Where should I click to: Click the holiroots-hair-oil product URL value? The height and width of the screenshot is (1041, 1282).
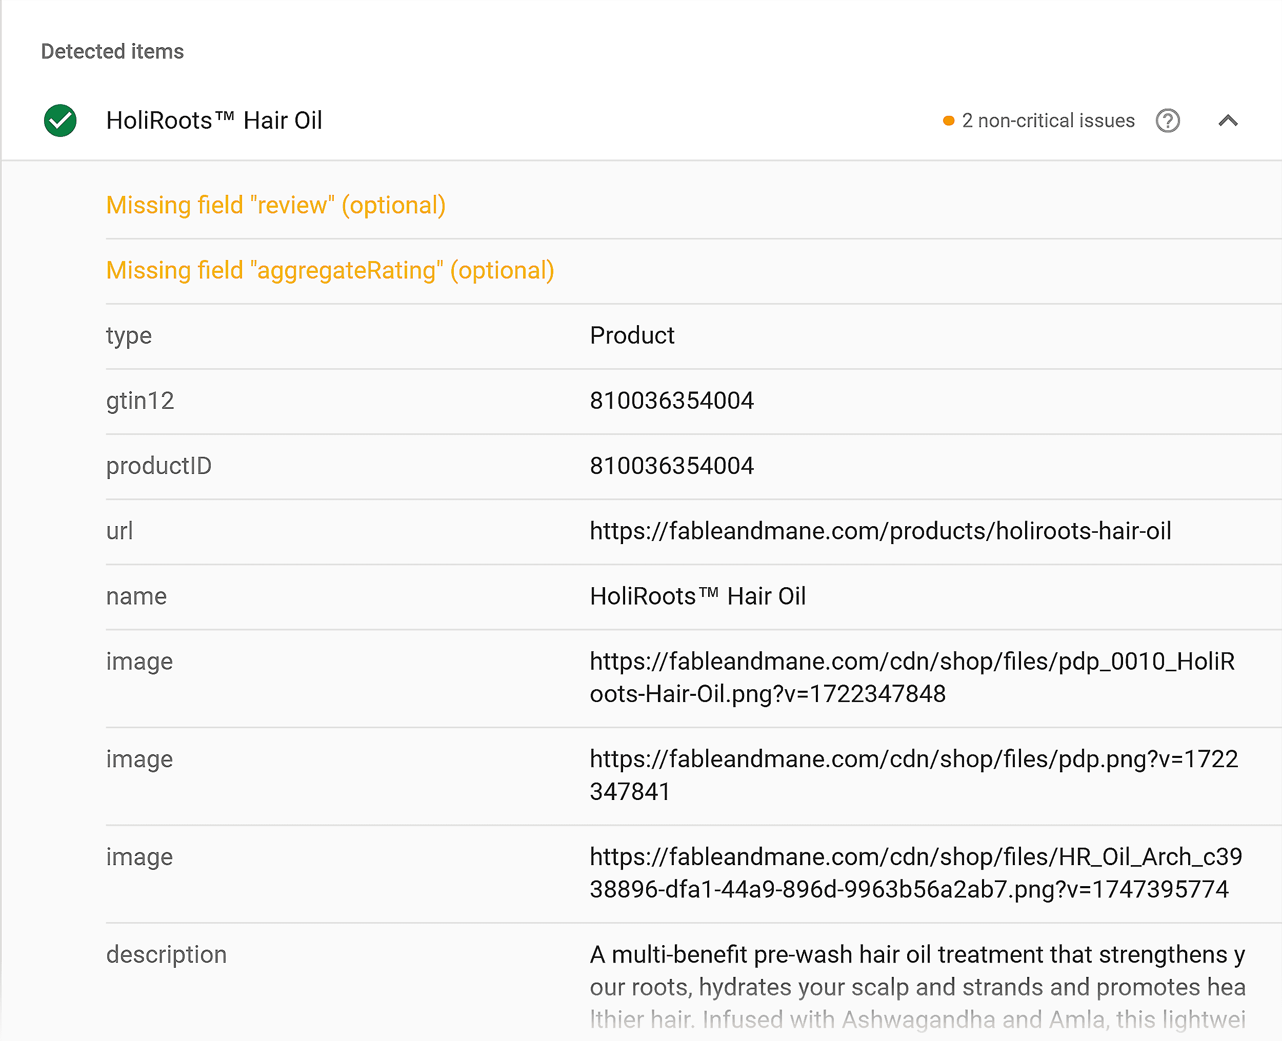click(880, 531)
